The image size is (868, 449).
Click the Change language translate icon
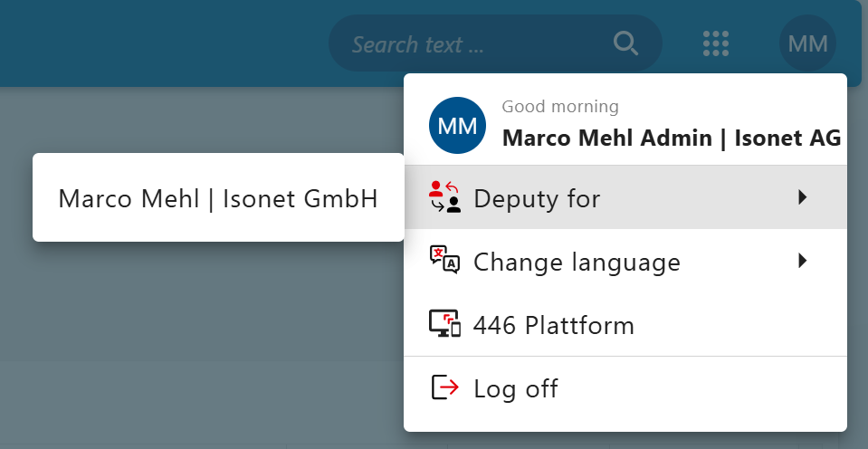[x=445, y=260]
